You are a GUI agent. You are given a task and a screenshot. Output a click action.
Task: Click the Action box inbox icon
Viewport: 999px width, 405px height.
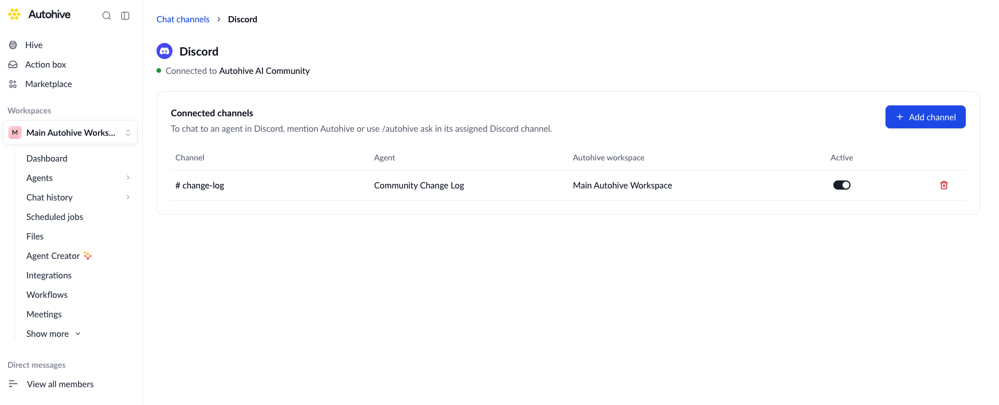coord(13,65)
